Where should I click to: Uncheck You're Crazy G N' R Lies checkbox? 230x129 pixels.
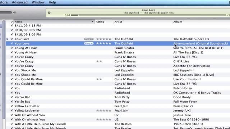(12, 61)
